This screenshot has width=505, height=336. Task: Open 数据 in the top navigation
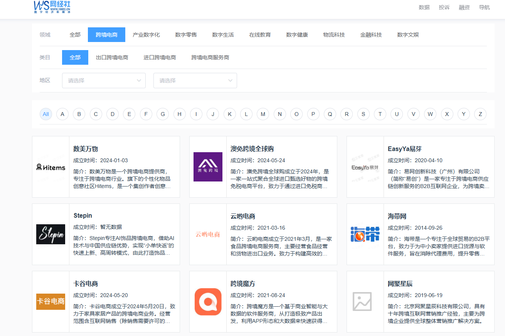point(424,7)
